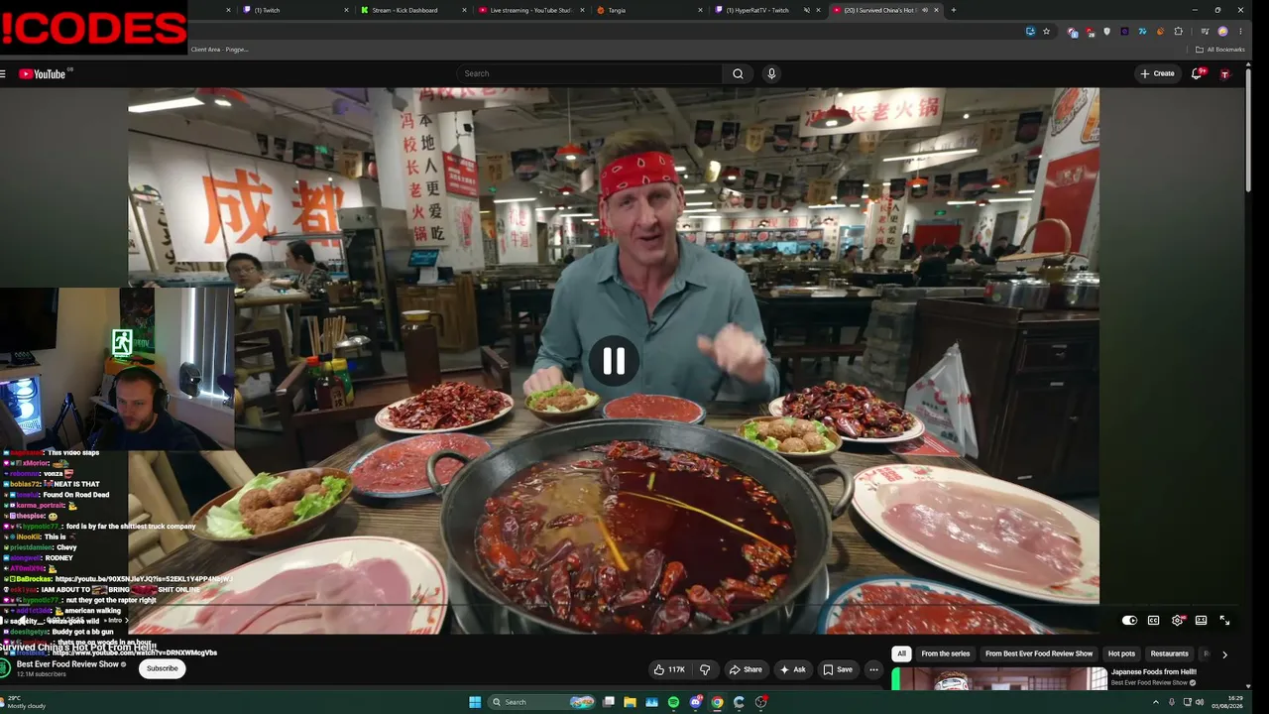Open the browser extensions puzzle icon
Screen dimensions: 1269x714
[x=1178, y=32]
